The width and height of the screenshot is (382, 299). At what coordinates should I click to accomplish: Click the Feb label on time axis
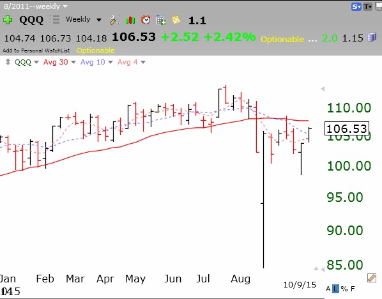pos(45,279)
